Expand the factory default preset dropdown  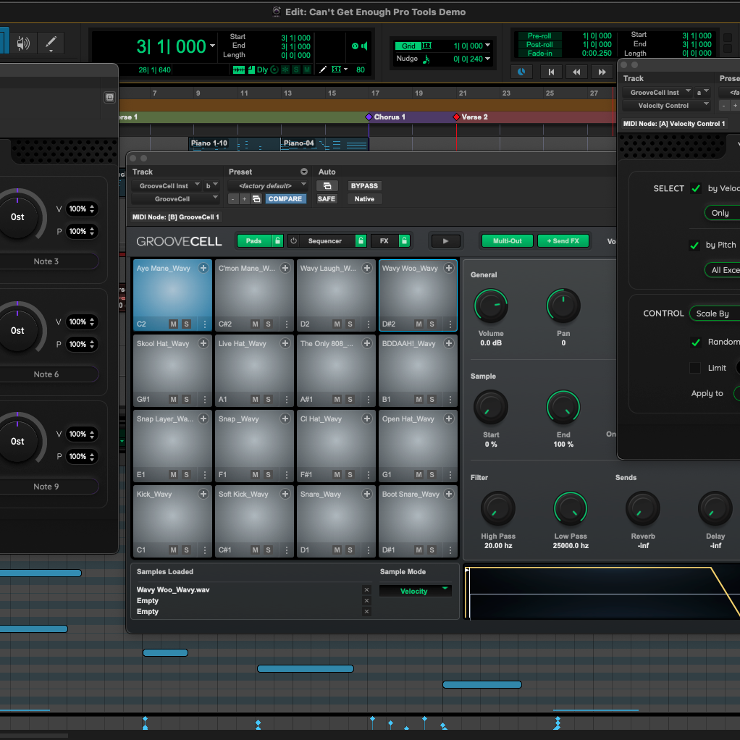pos(268,186)
